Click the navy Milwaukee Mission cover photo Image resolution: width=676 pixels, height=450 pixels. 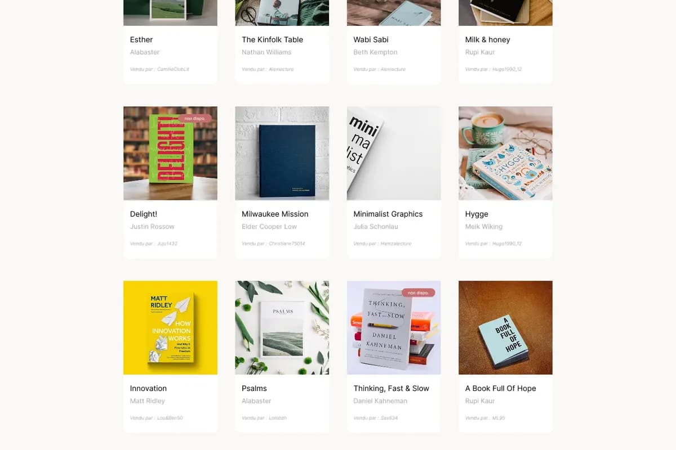(x=282, y=153)
